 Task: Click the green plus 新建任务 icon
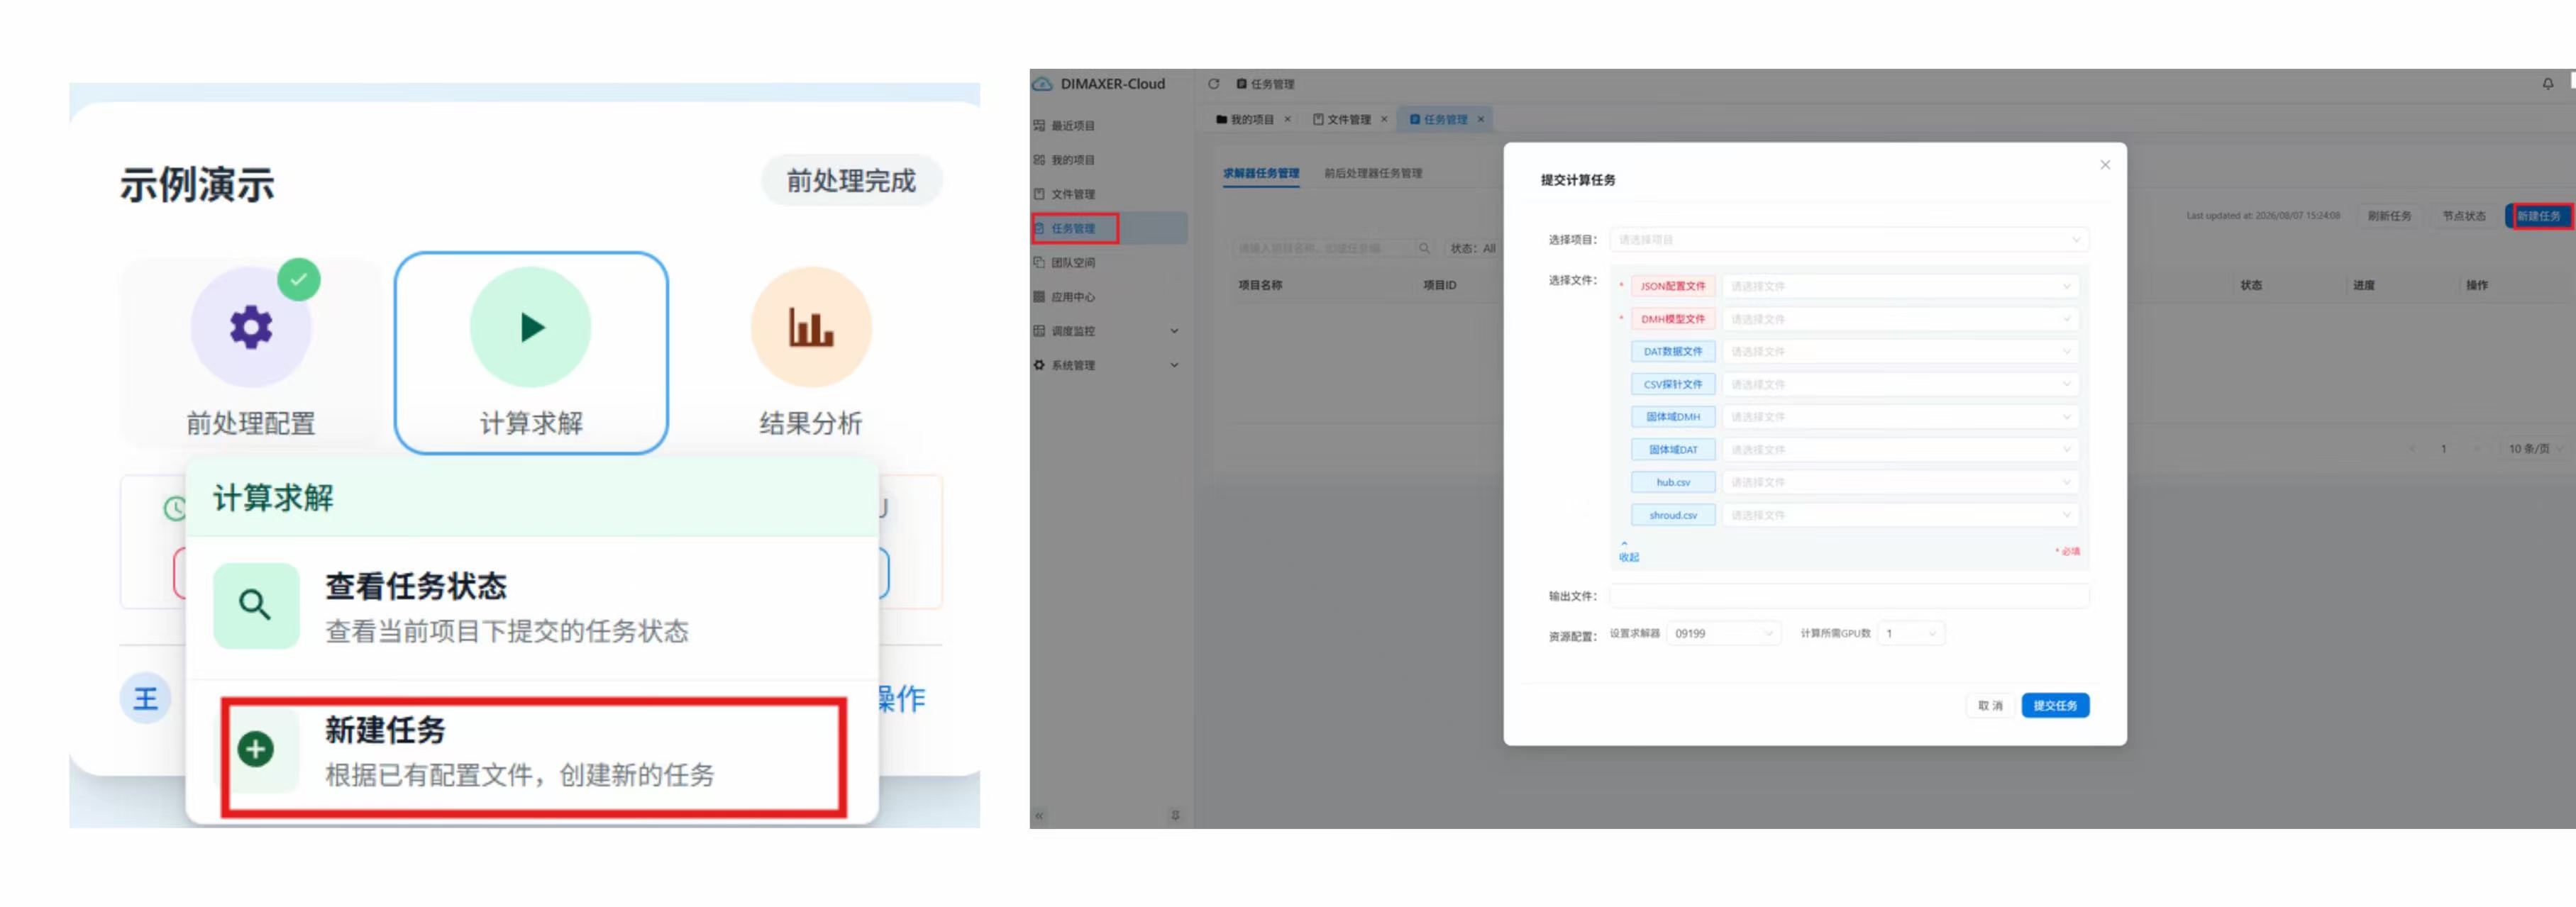pos(256,748)
